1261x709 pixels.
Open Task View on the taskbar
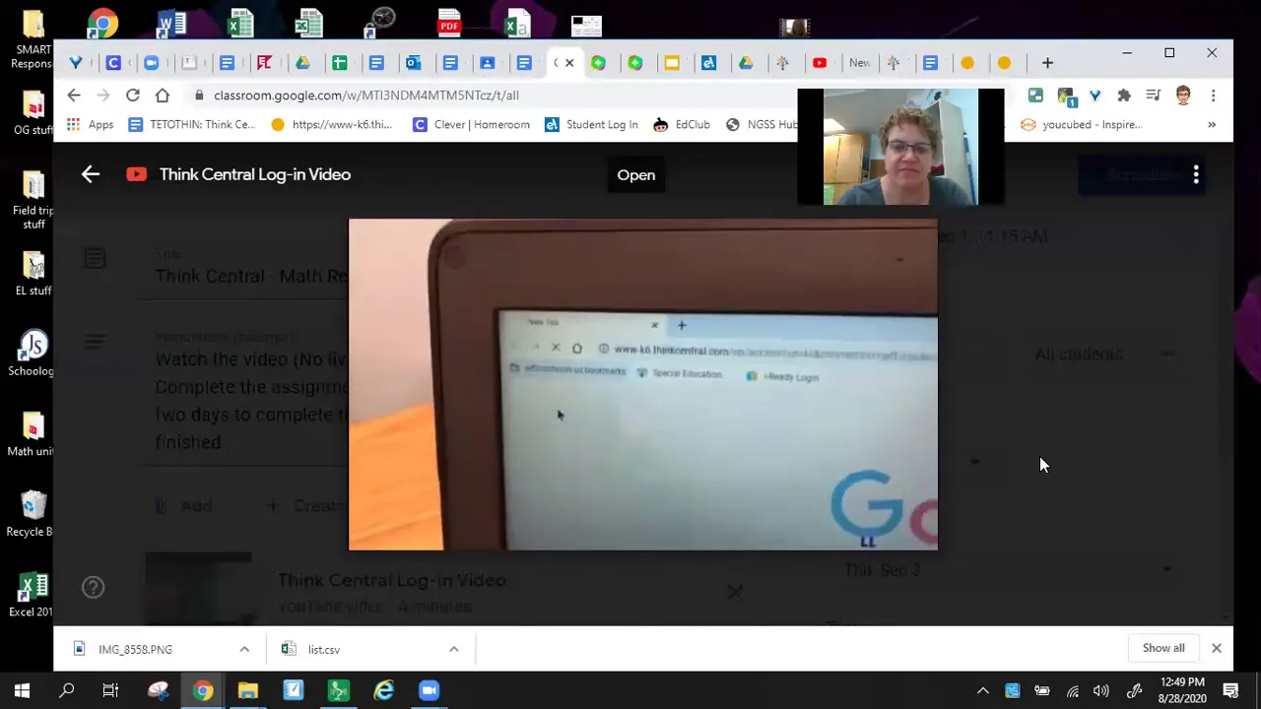click(110, 690)
